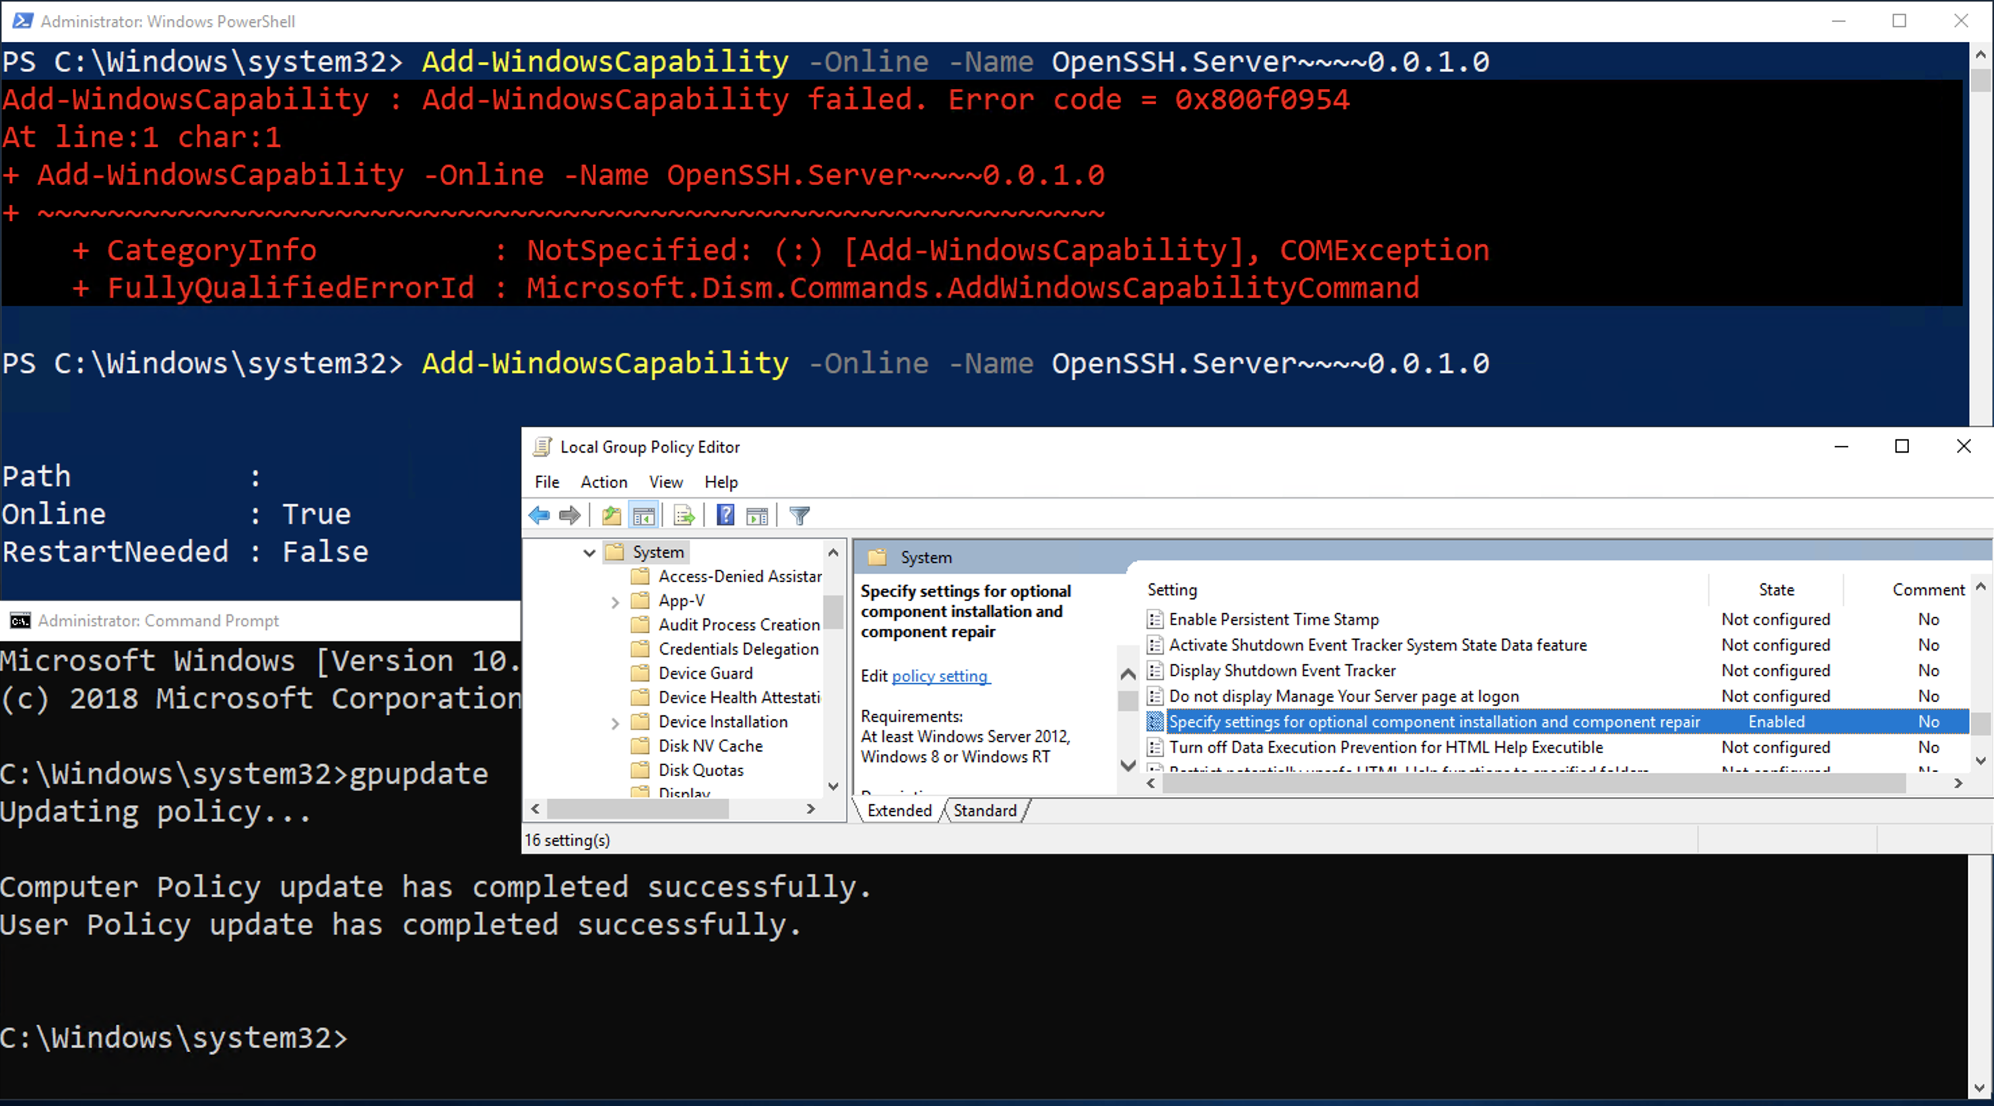
Task: Click the Enabled state of the selected policy
Action: pos(1776,721)
